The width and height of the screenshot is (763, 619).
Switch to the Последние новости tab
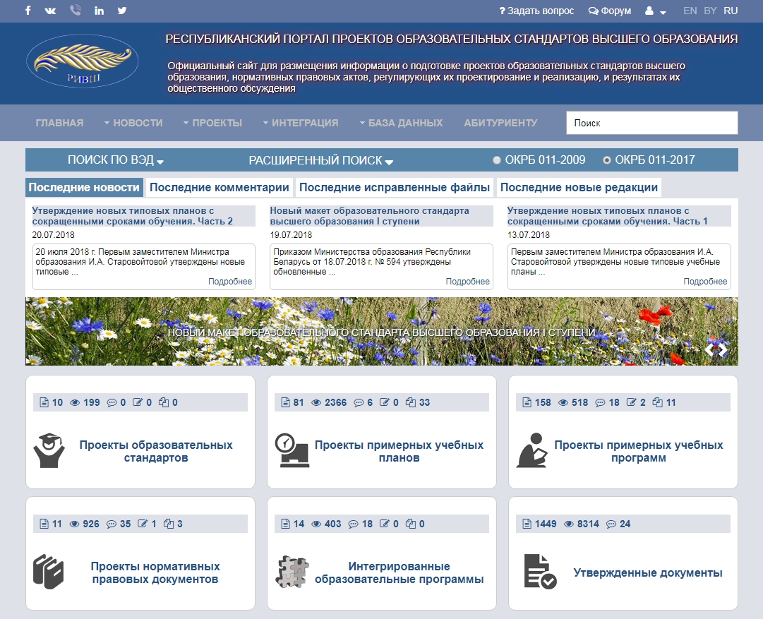[84, 187]
